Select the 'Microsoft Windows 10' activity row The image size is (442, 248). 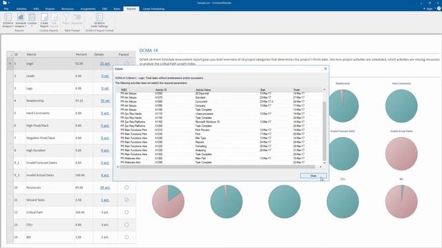(219, 122)
